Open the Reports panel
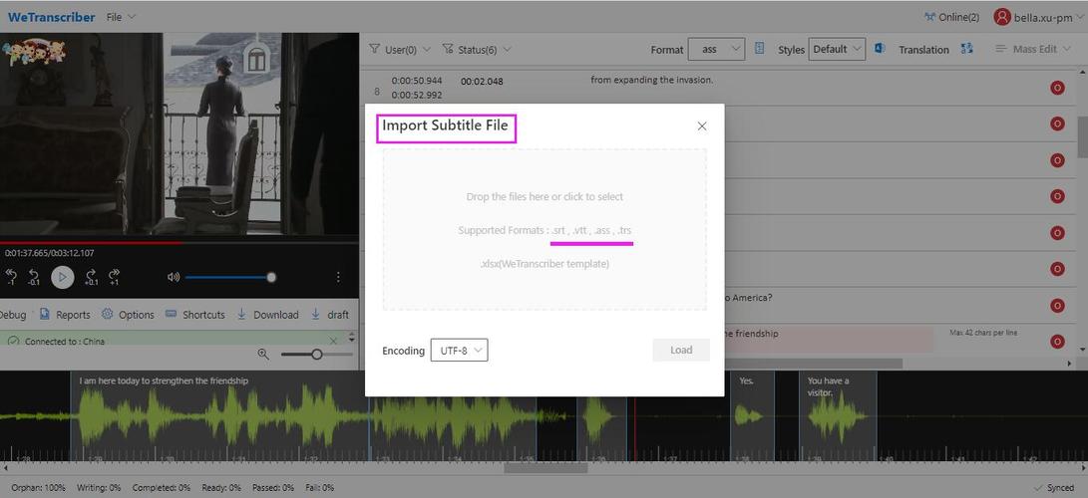The height and width of the screenshot is (498, 1088). pyautogui.click(x=65, y=315)
